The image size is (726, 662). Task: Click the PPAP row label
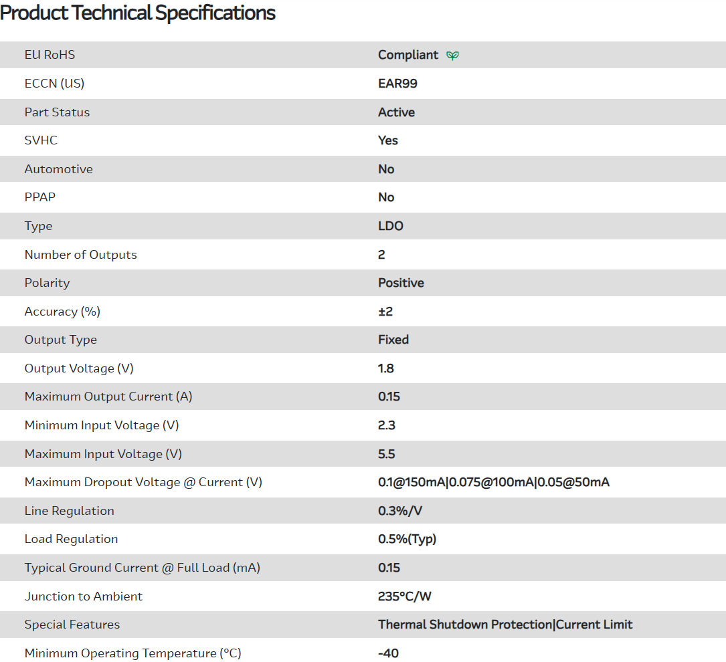click(x=40, y=197)
